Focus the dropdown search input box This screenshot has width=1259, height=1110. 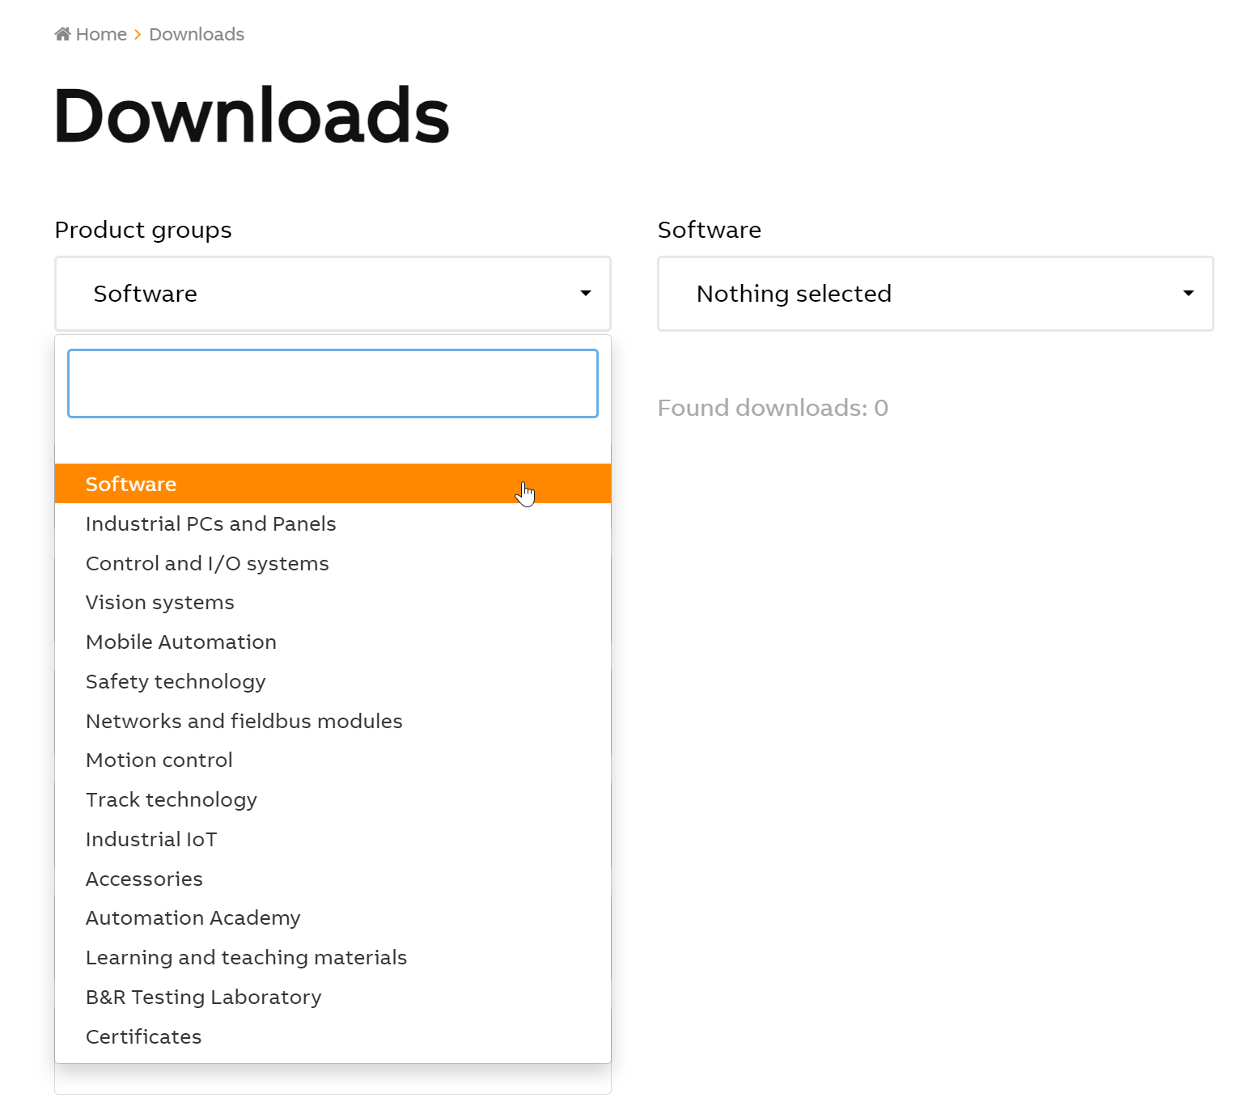pyautogui.click(x=333, y=383)
